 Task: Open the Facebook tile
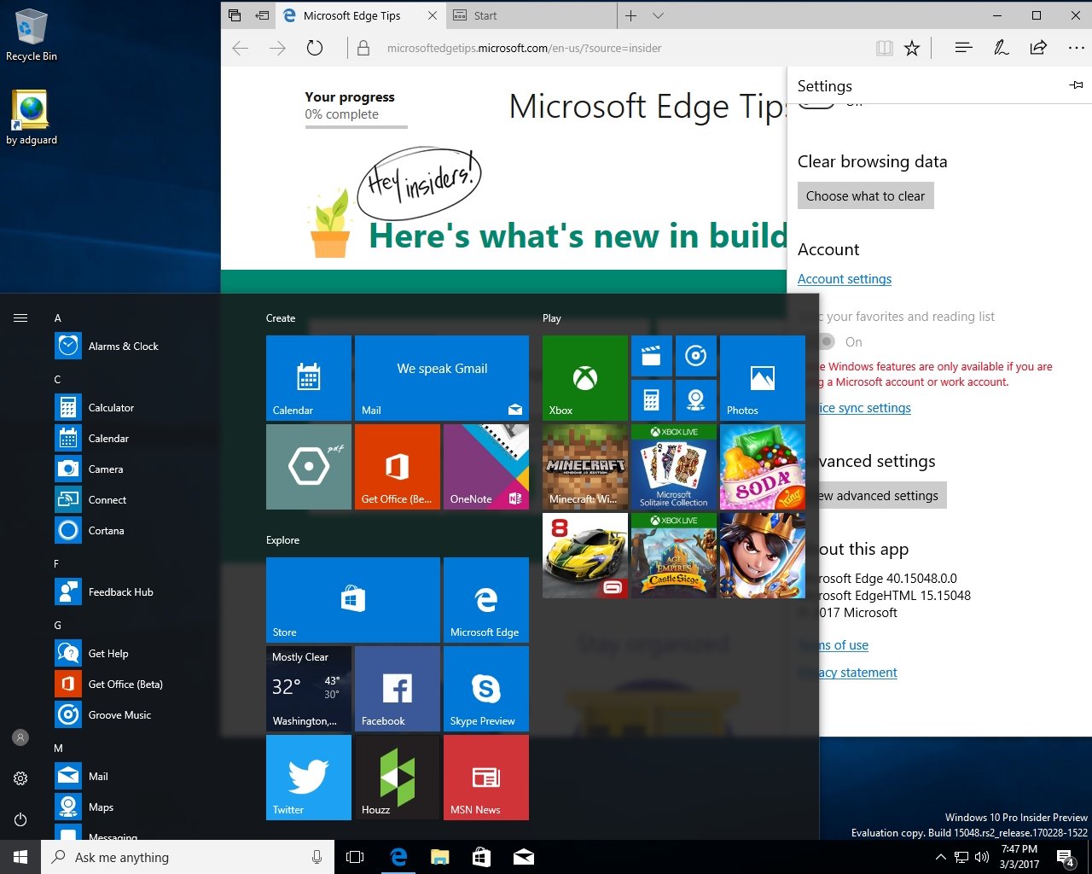(398, 689)
